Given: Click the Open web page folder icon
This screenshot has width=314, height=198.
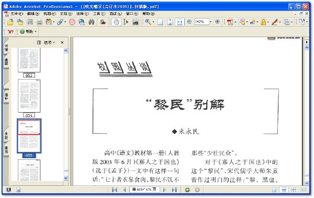Looking at the screenshot, I should click(x=20, y=22).
